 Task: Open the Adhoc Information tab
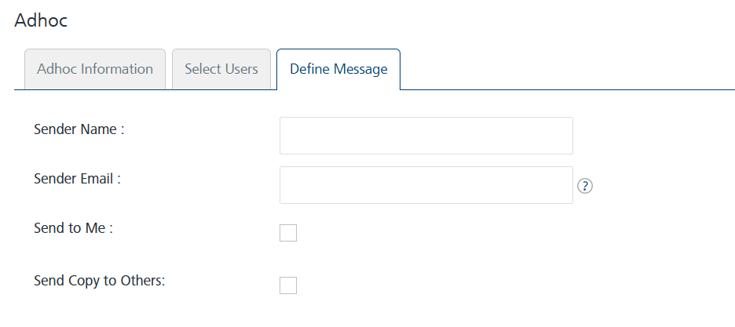95,69
